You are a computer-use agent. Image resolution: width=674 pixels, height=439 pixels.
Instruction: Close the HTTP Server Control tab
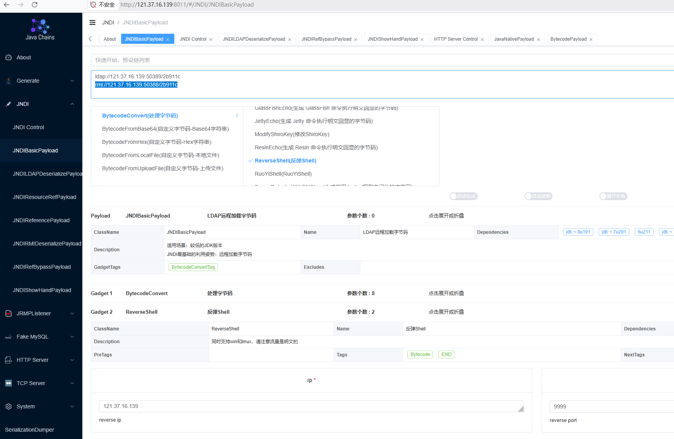(482, 40)
